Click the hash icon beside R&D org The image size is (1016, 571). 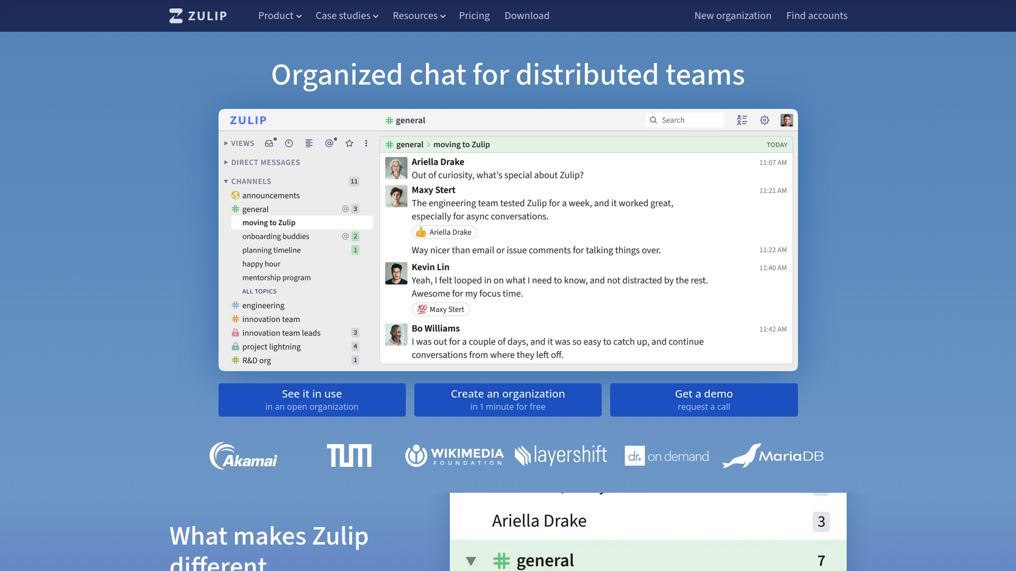(x=235, y=361)
